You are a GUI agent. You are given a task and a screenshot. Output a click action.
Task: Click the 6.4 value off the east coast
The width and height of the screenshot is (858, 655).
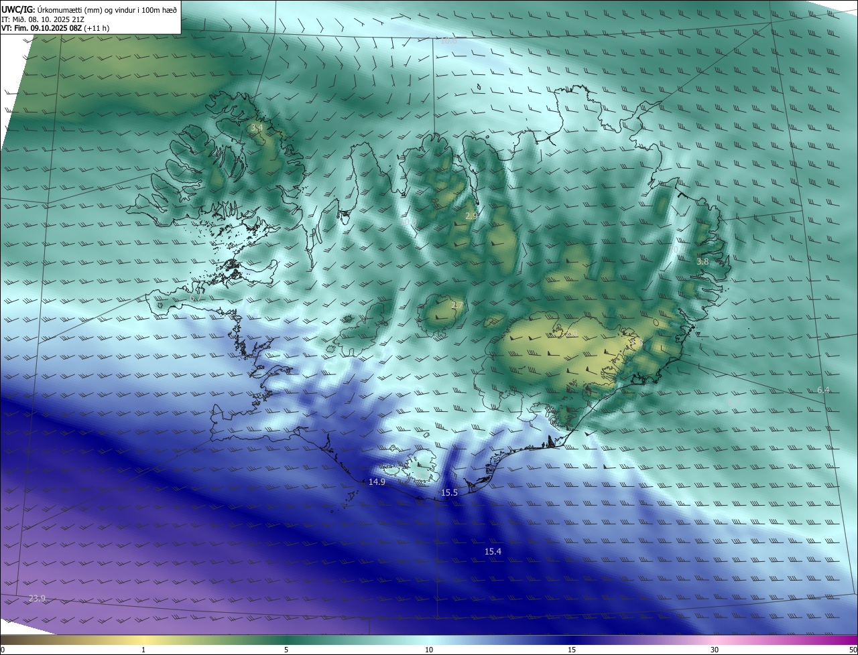click(x=823, y=390)
